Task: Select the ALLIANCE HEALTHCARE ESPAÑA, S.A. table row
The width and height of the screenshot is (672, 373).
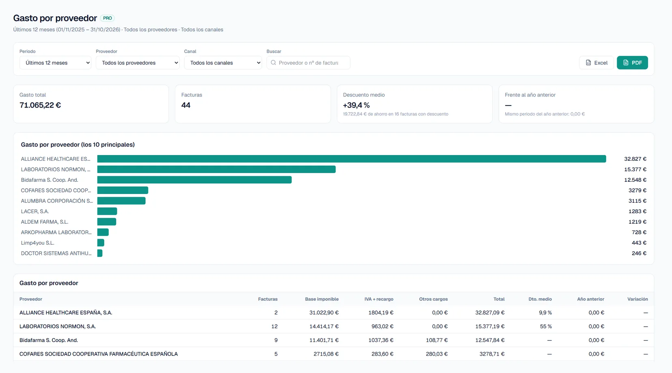Action: click(x=334, y=313)
